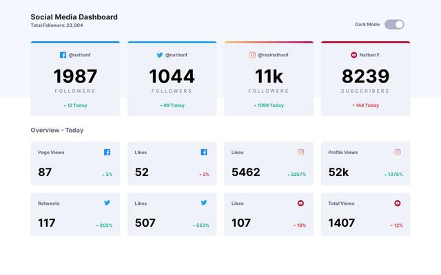Click the Social Media Dashboard heading
Screen dimensions: 441x275
point(74,16)
